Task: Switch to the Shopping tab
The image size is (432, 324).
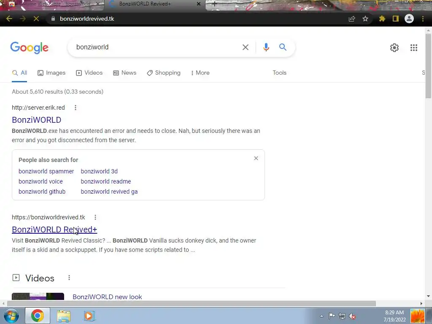Action: click(164, 73)
